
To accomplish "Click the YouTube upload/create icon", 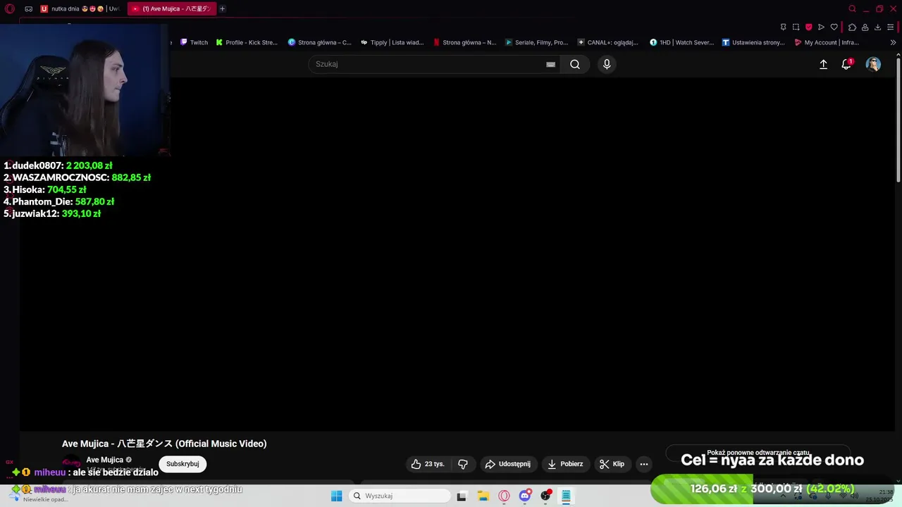I will [x=823, y=64].
